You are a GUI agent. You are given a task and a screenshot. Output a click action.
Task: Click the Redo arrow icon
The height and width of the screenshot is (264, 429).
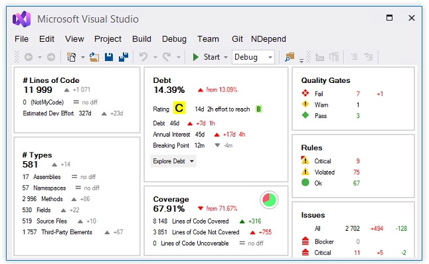(167, 57)
